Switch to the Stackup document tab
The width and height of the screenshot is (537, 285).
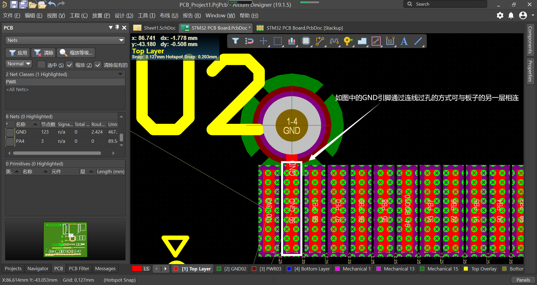pos(300,28)
